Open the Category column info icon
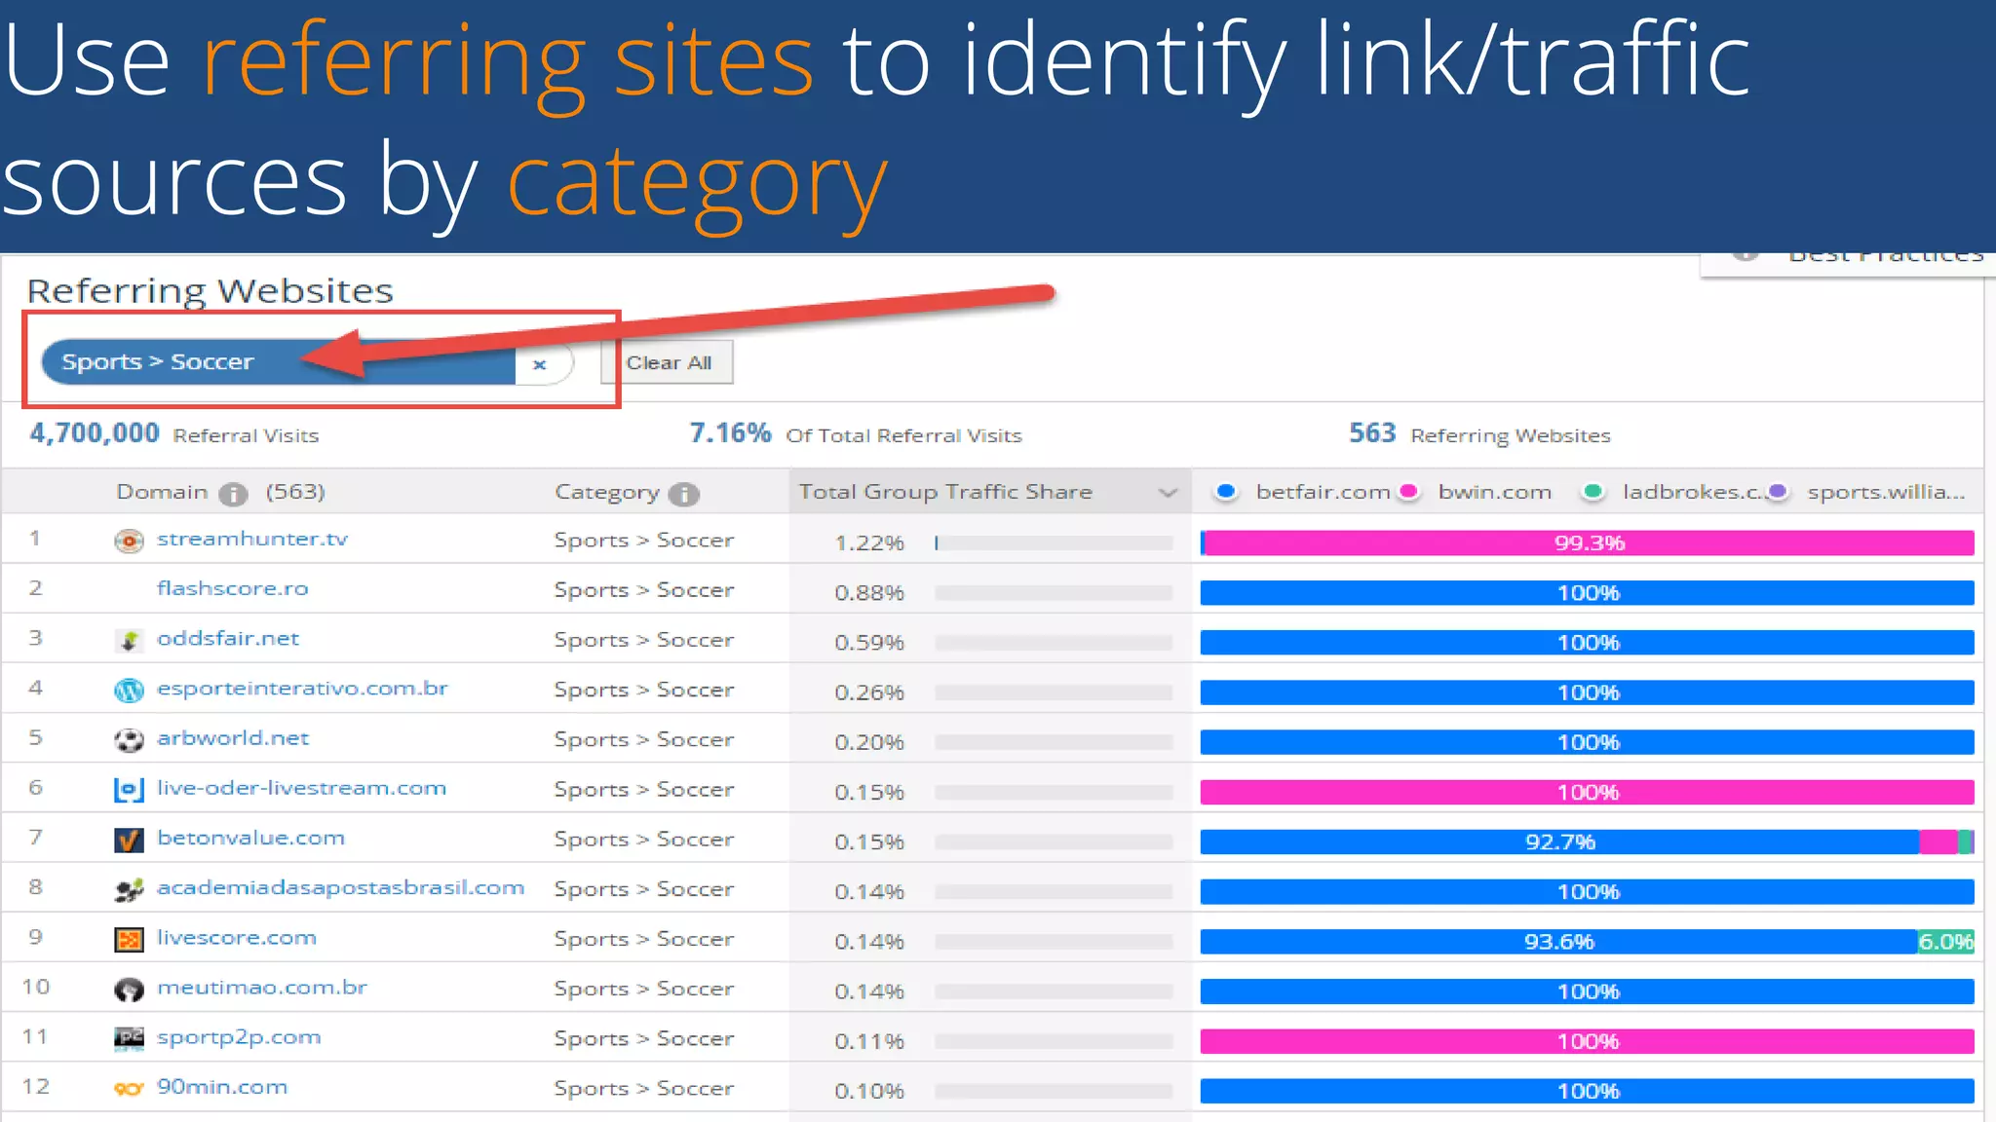Image resolution: width=1996 pixels, height=1122 pixels. tap(684, 494)
